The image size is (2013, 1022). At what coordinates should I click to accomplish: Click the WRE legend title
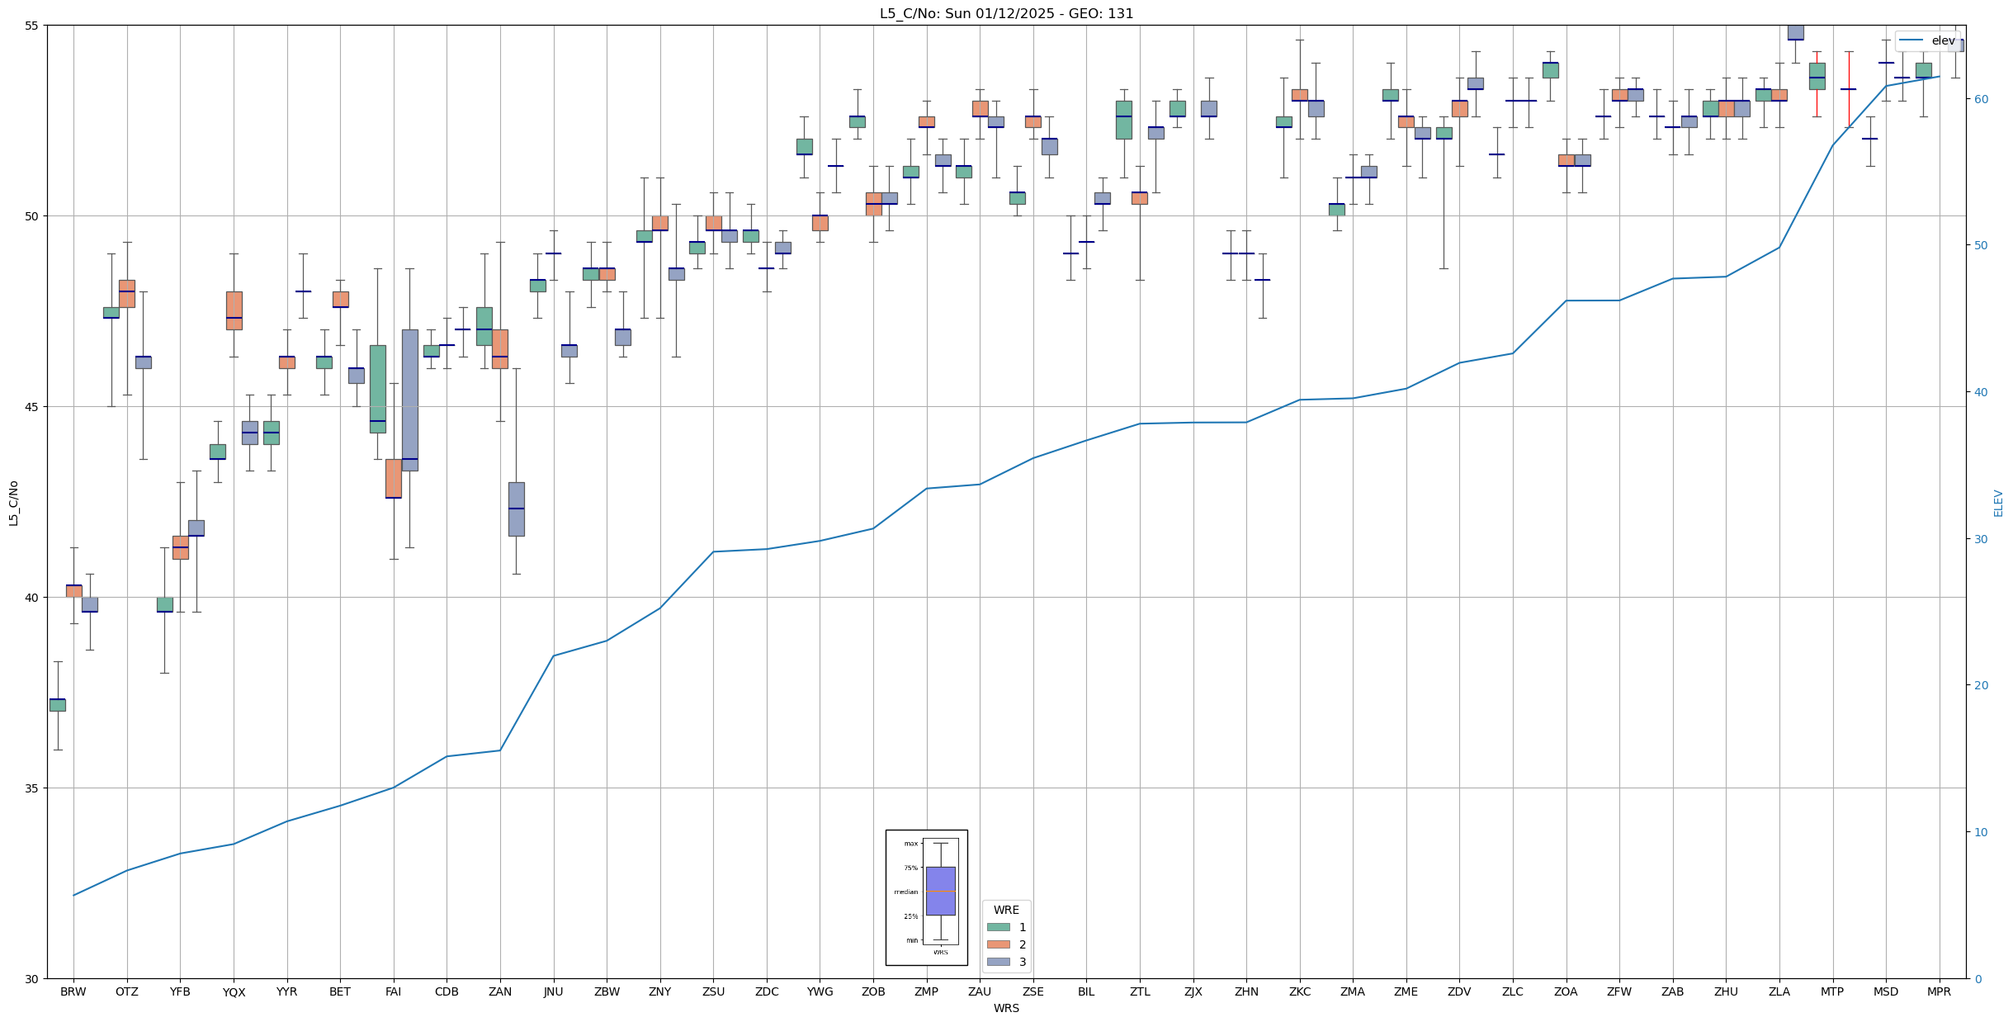(1006, 910)
